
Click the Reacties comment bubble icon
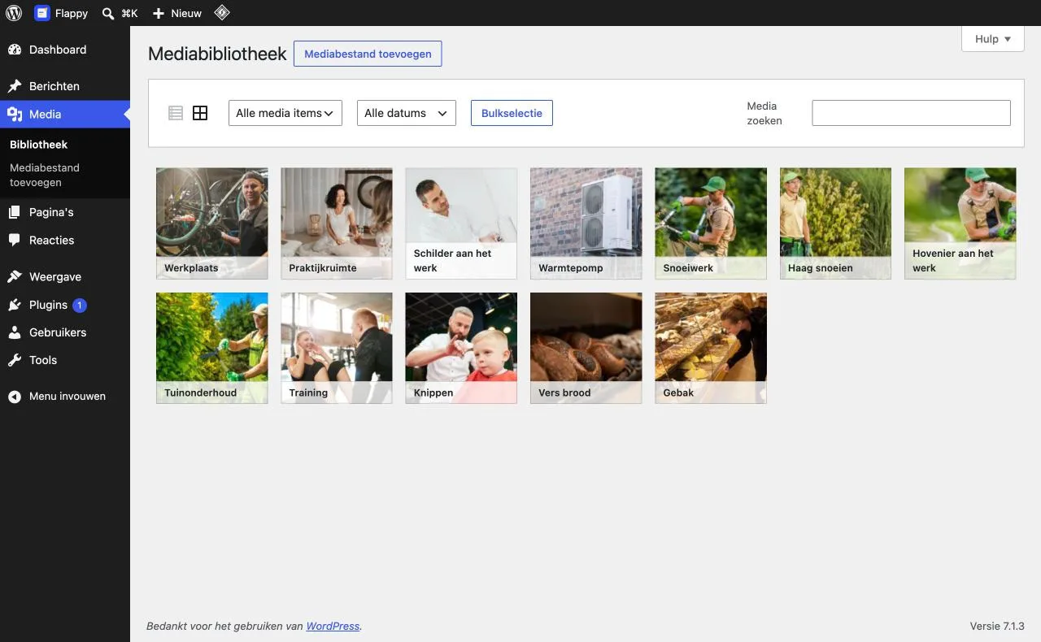click(x=15, y=241)
